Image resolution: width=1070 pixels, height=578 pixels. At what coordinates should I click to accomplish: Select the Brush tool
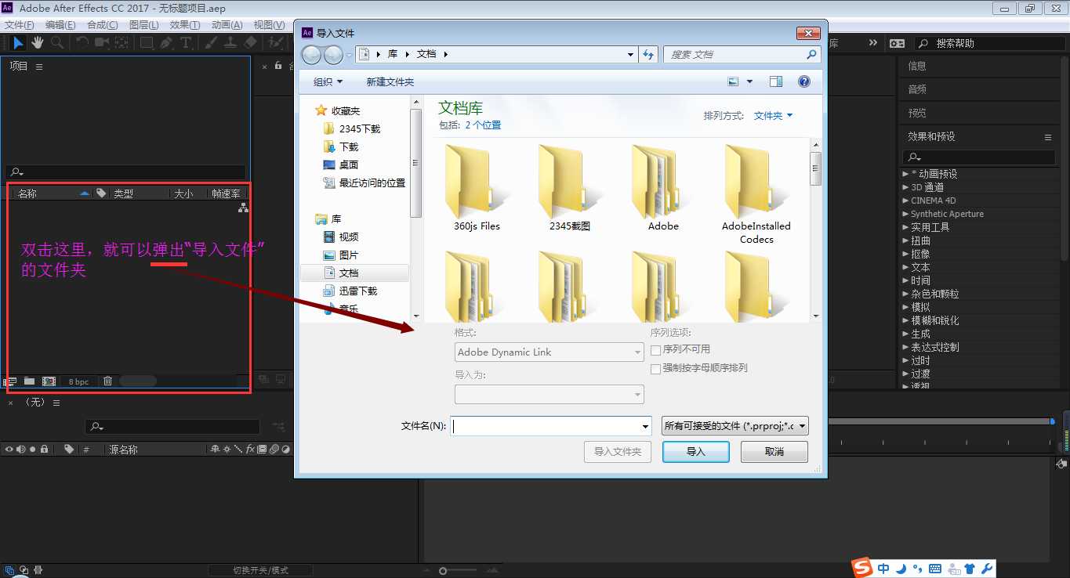click(212, 42)
